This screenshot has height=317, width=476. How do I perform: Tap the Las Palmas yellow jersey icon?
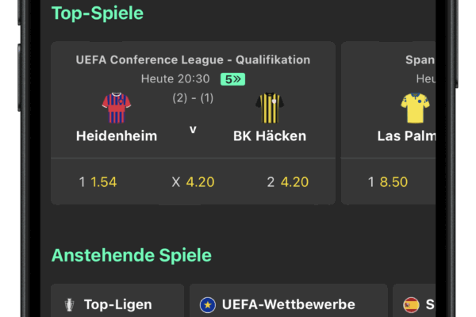pos(415,108)
